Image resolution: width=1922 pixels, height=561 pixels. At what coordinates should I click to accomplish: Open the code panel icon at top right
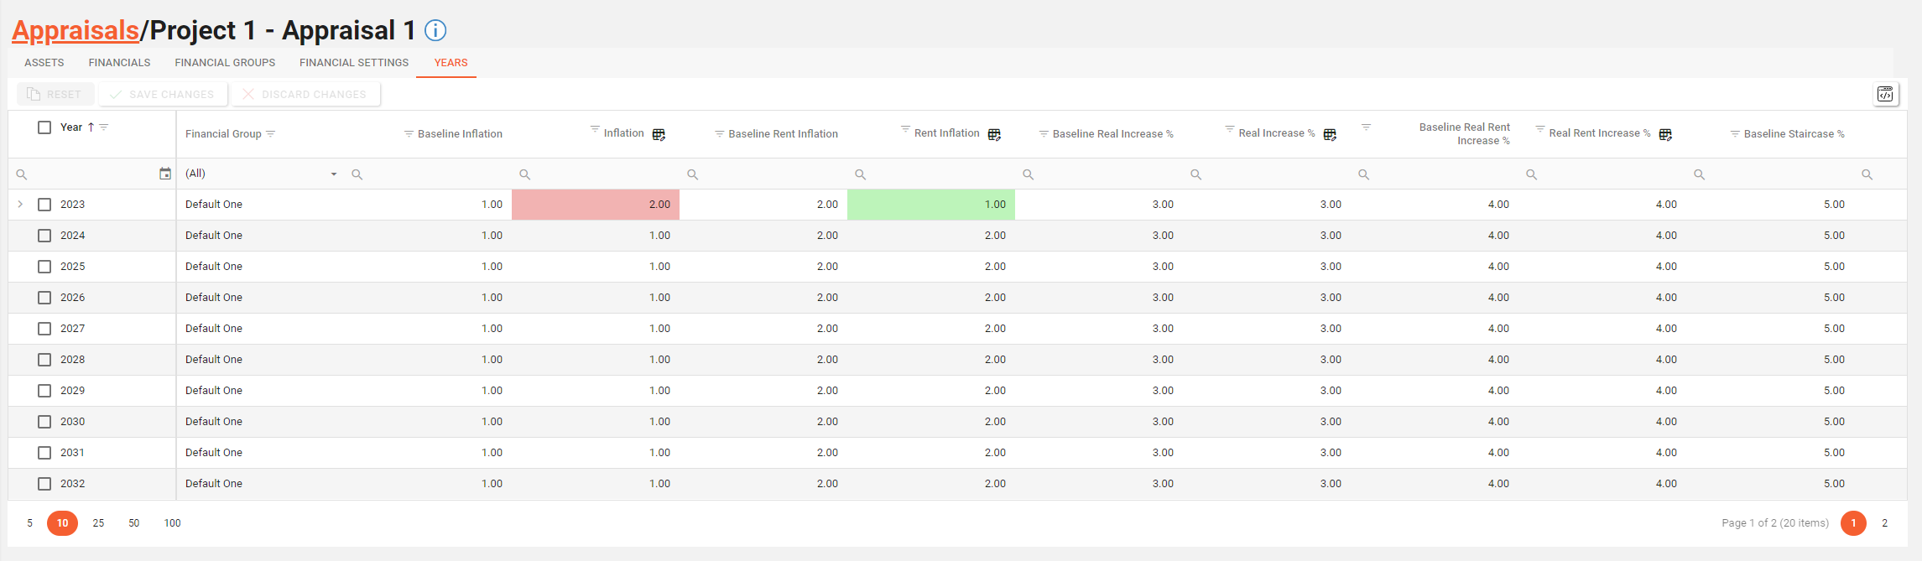tap(1885, 94)
